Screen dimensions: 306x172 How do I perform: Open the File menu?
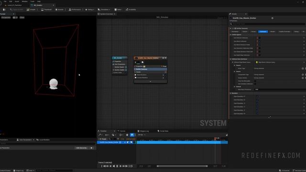[5, 1]
